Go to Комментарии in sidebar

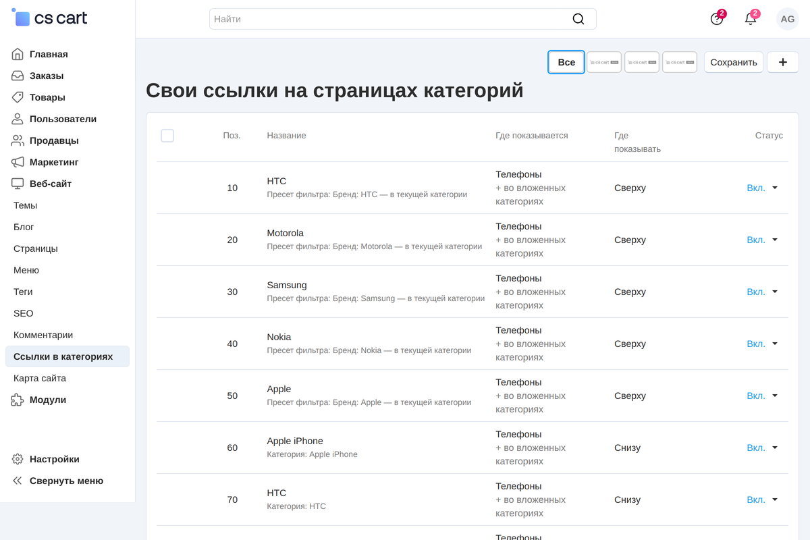pos(43,335)
